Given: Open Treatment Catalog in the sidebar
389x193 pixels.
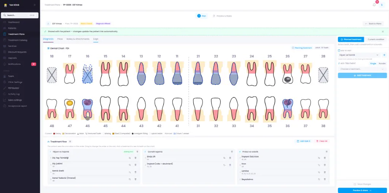Looking at the screenshot, I should 20,40.
